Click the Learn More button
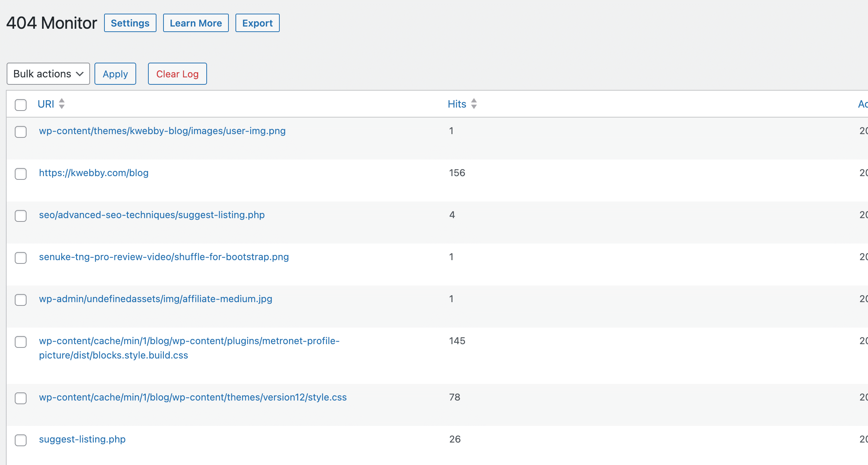868x465 pixels. coord(196,23)
